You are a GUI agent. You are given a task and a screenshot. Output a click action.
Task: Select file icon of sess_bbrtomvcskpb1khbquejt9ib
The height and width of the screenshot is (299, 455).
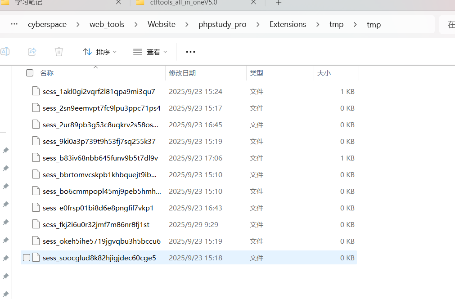(36, 174)
